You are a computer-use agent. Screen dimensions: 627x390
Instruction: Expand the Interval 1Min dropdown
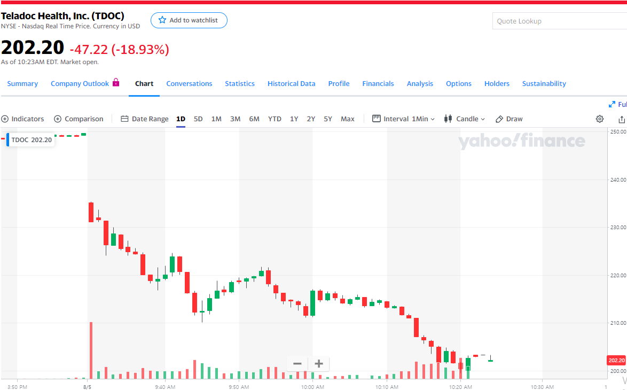404,119
